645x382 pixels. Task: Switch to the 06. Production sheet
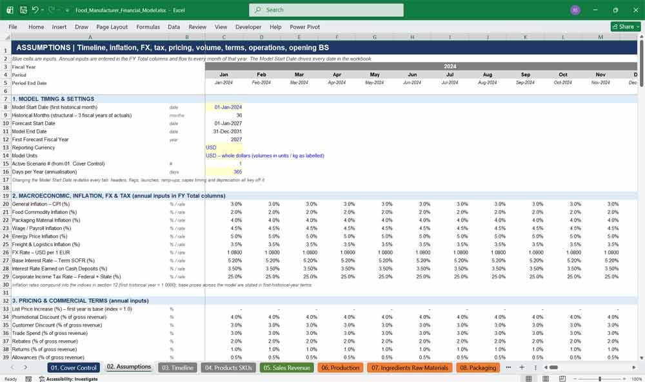pyautogui.click(x=340, y=368)
